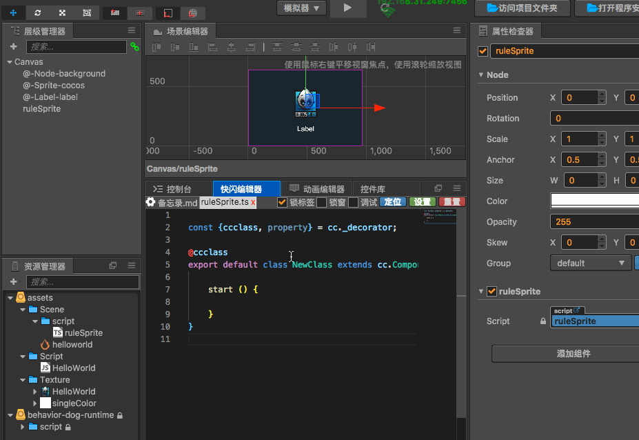The height and width of the screenshot is (440, 639).
Task: Select the rect transform tool
Action: pyautogui.click(x=86, y=13)
